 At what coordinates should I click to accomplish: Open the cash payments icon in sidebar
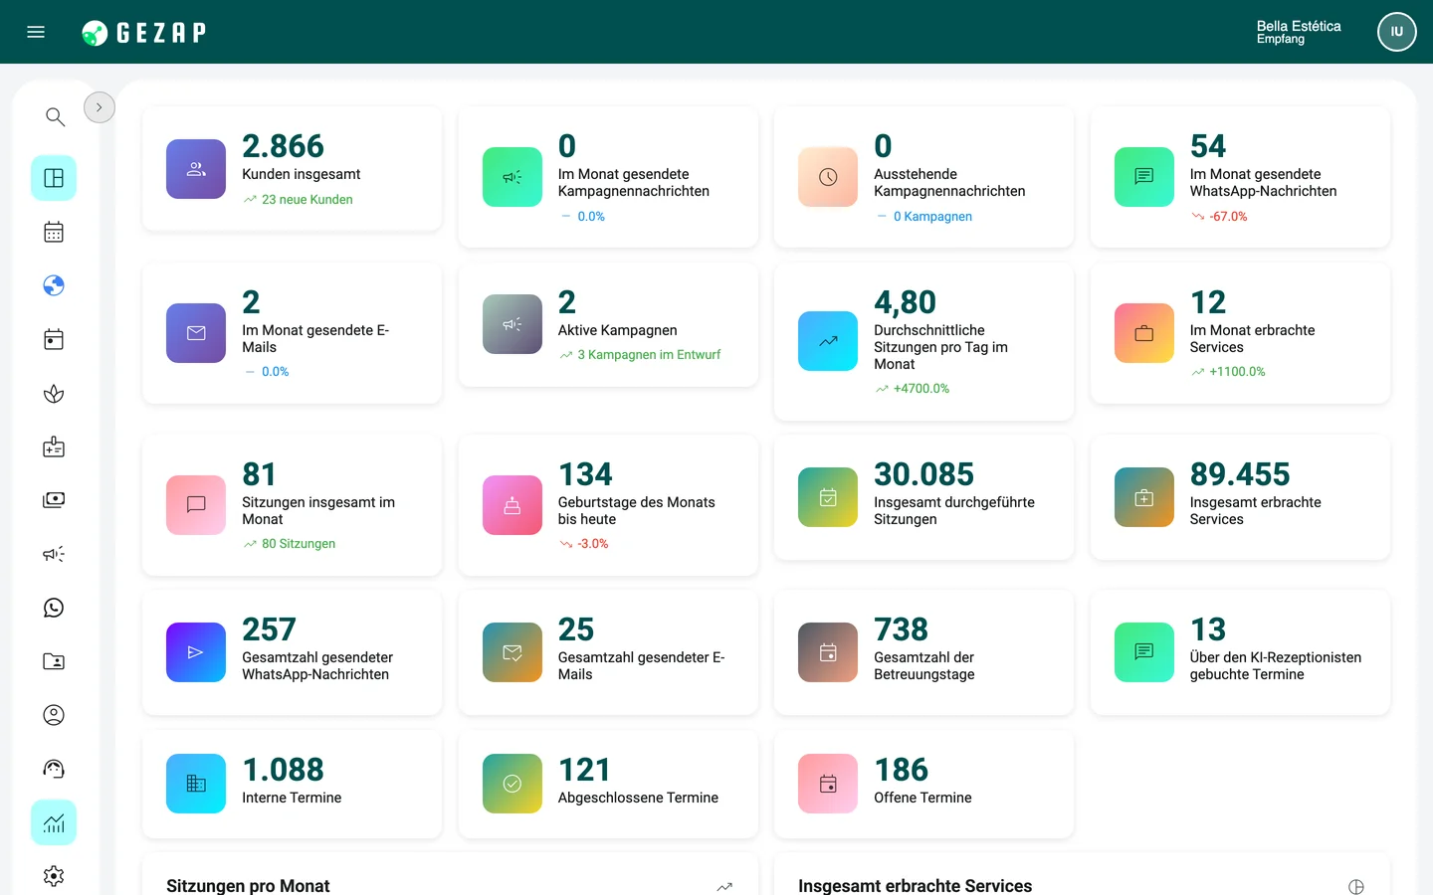(54, 500)
